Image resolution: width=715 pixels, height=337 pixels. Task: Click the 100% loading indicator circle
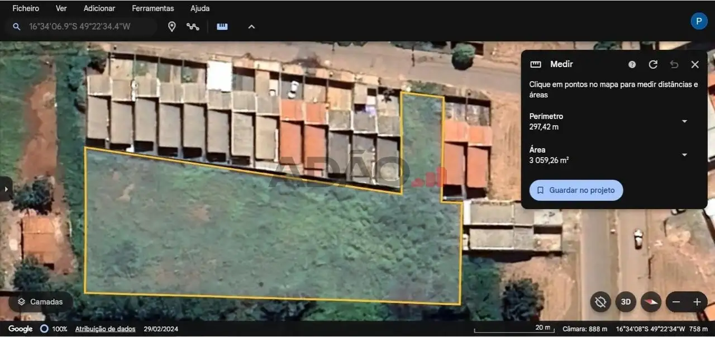[44, 329]
